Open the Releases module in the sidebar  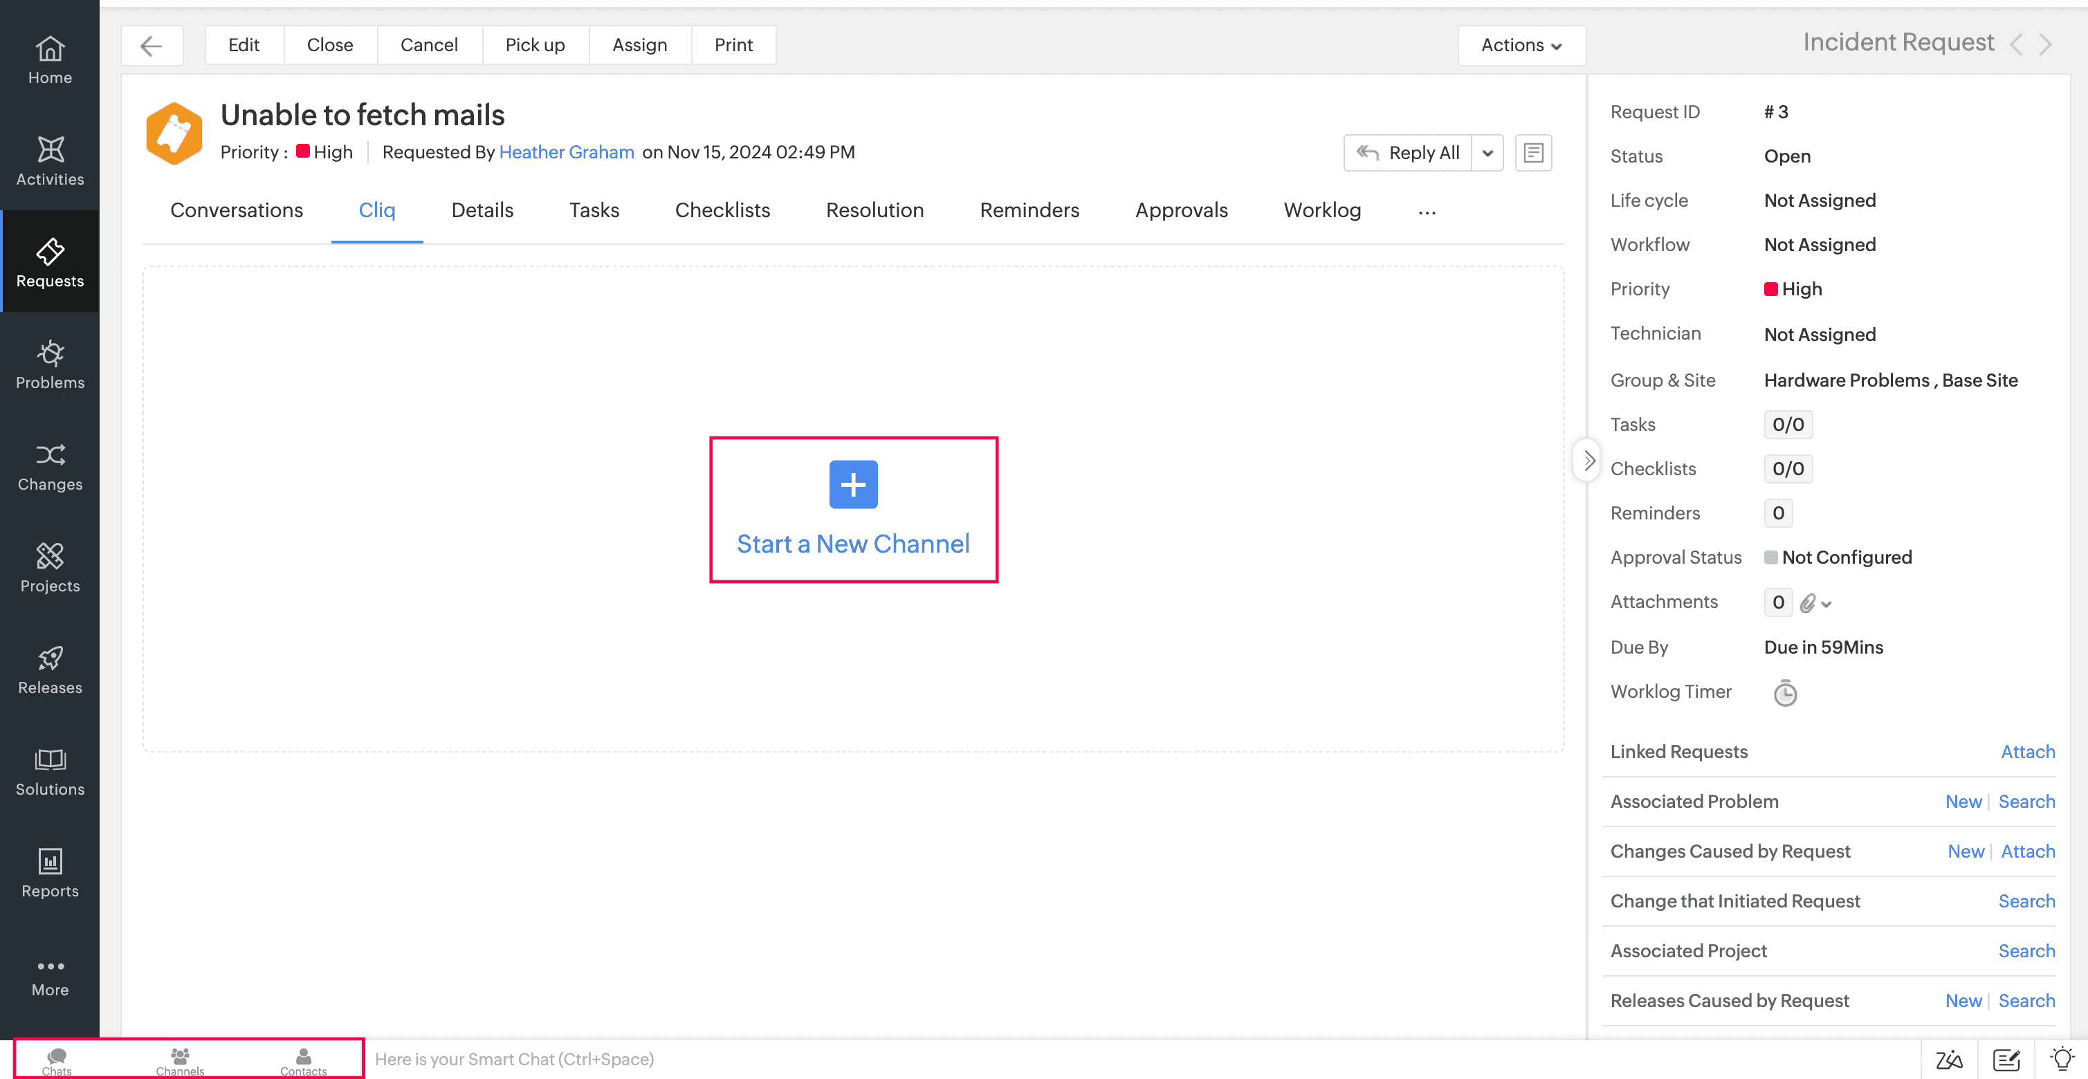tap(49, 667)
